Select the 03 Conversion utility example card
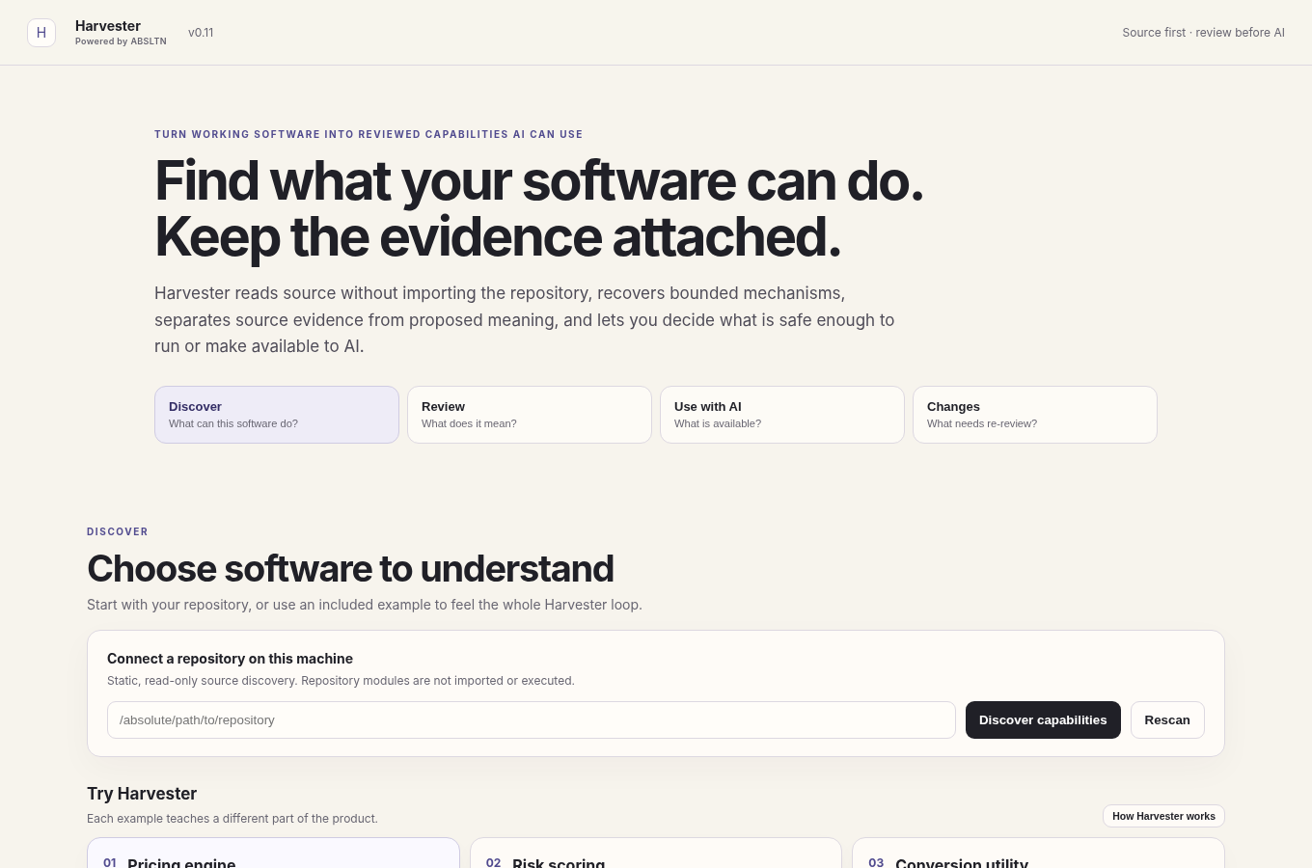Screen dimensions: 1312x868 [1038, 854]
